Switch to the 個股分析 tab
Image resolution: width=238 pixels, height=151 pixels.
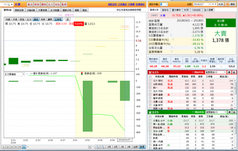[67, 10]
